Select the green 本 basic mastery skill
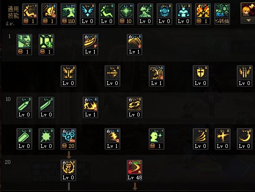 (x=46, y=45)
